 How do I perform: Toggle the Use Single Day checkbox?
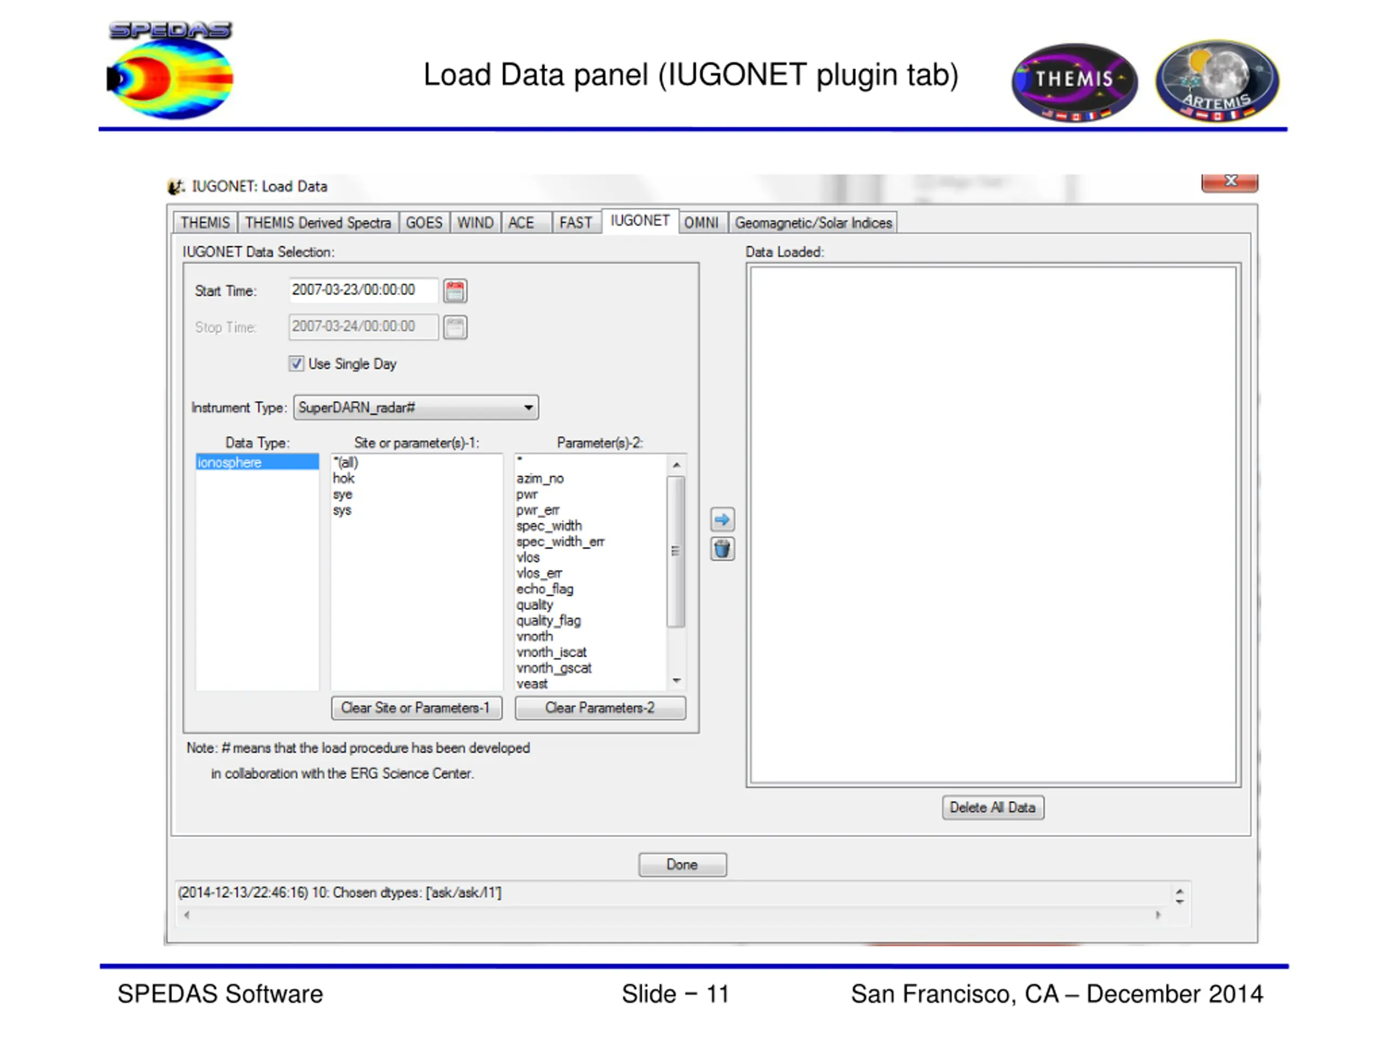click(x=296, y=363)
